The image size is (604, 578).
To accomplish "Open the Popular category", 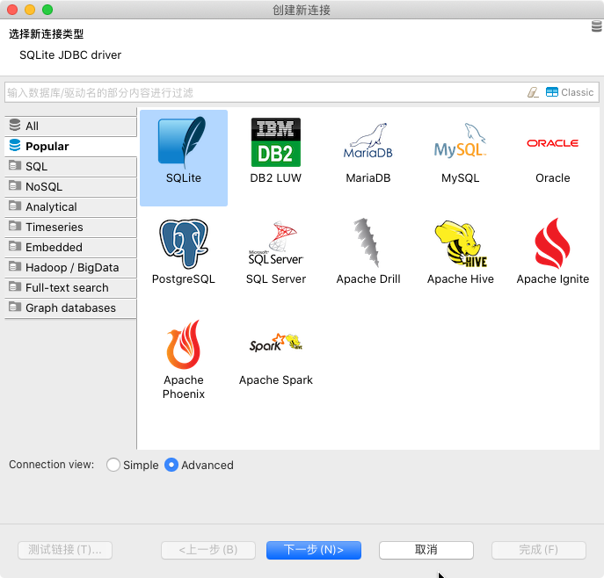I will [71, 146].
